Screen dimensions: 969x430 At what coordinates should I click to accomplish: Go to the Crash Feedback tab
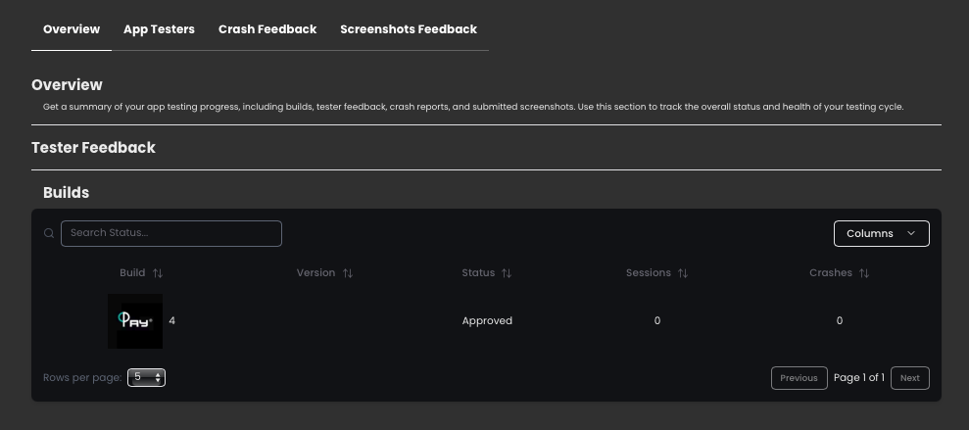pyautogui.click(x=267, y=29)
